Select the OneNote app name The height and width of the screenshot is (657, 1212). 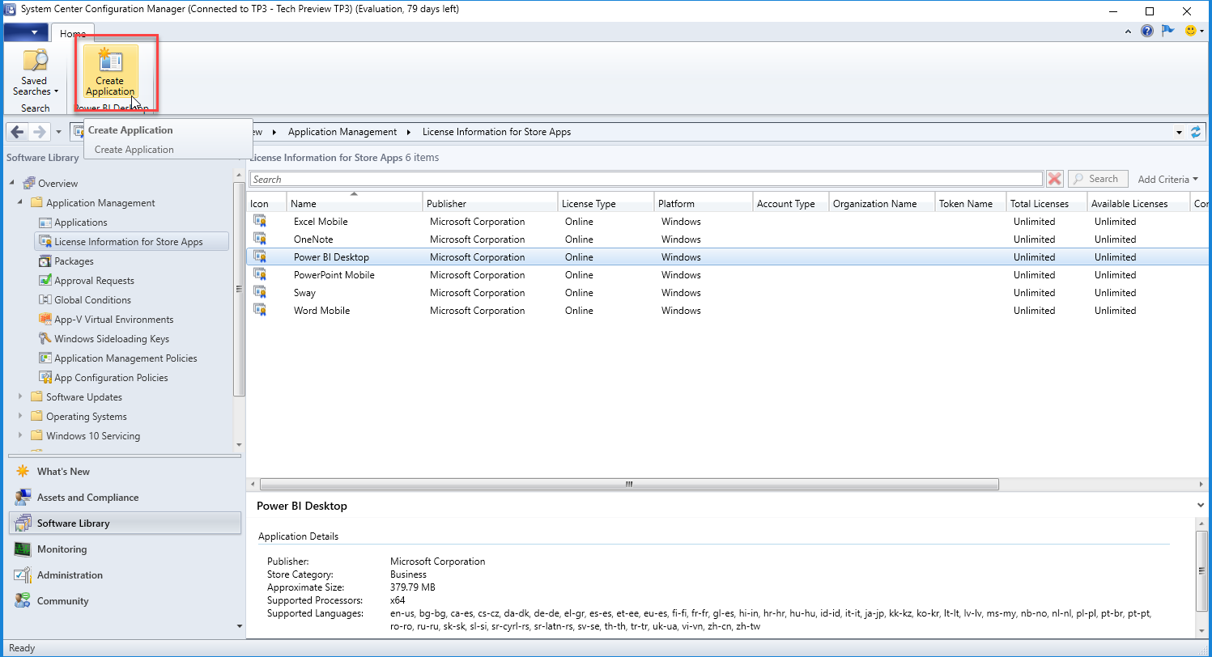(313, 239)
